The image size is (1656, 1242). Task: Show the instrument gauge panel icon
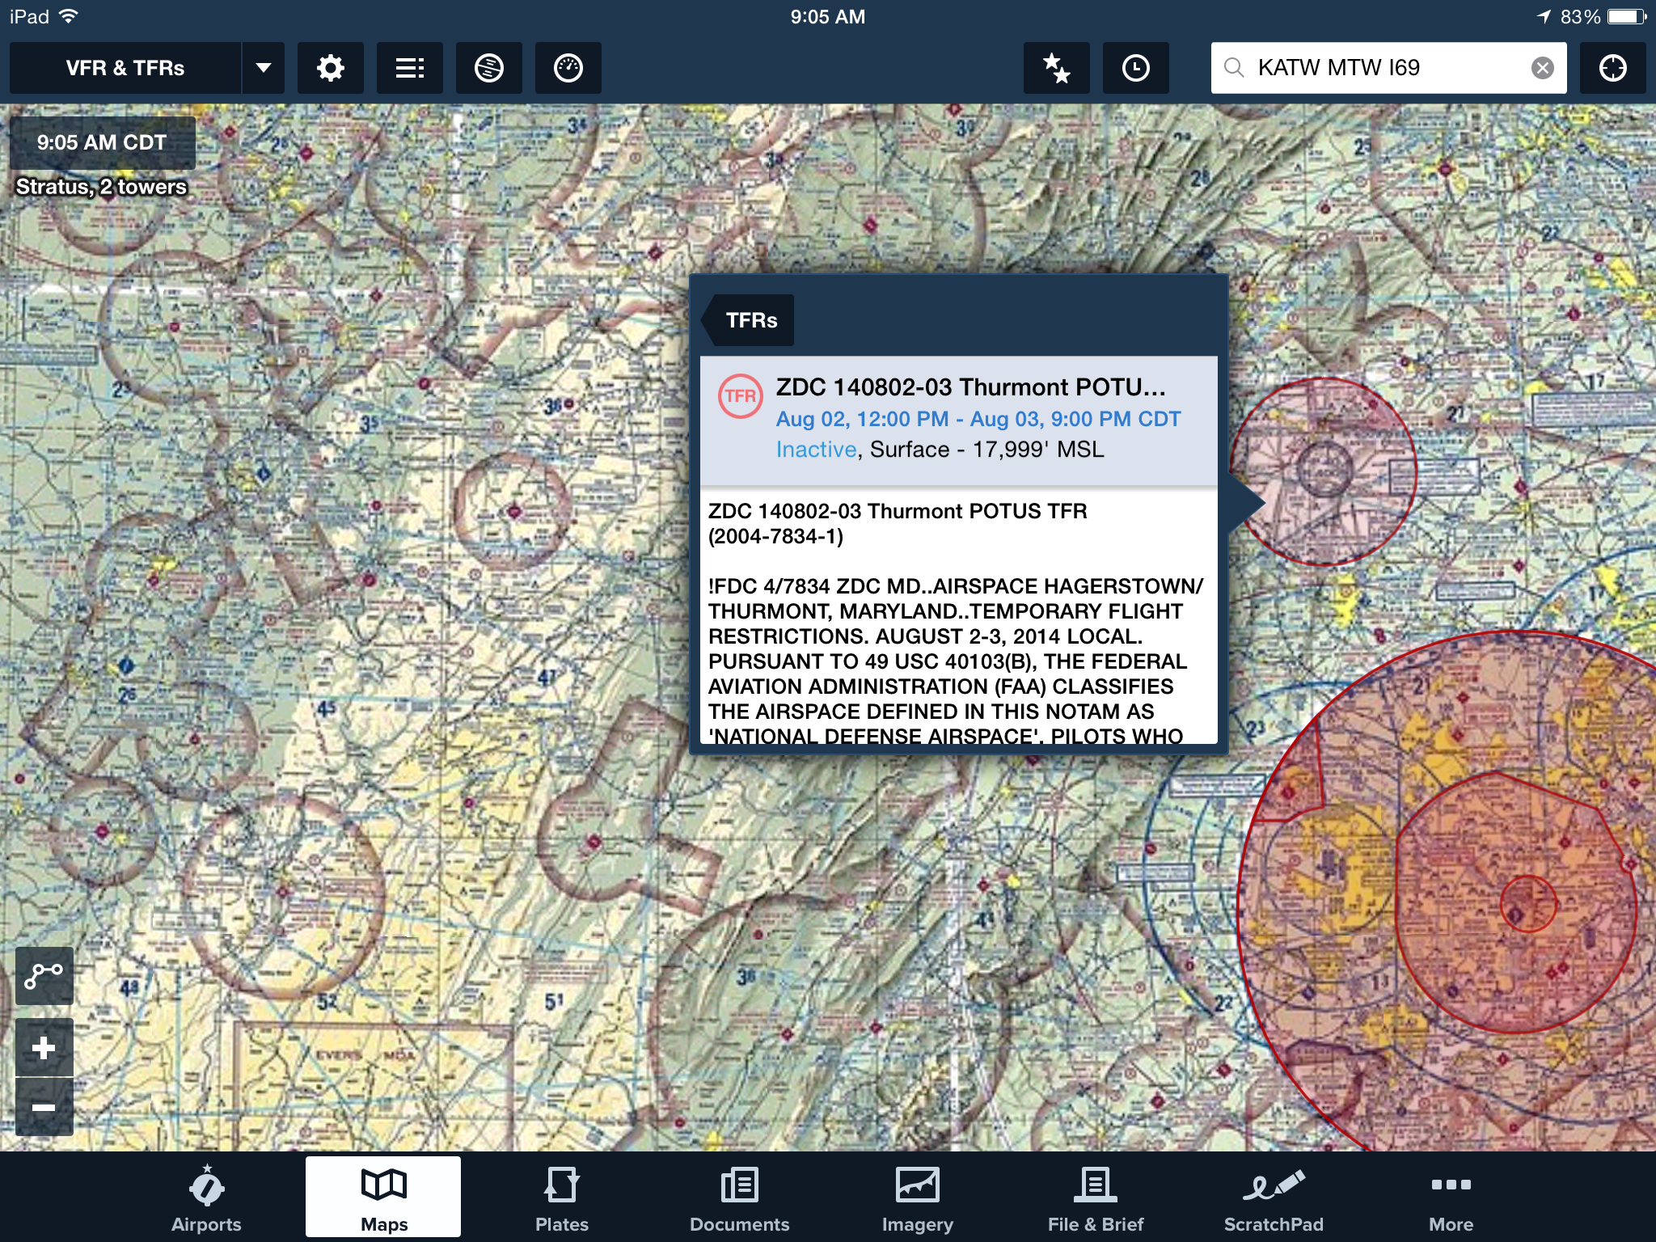(x=568, y=68)
